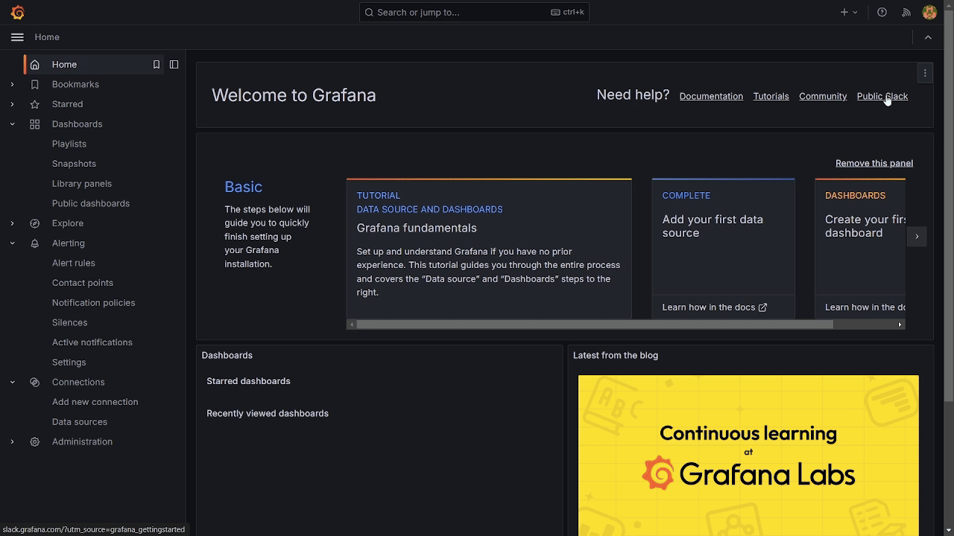Open Alert rules in the sidebar
The width and height of the screenshot is (954, 536).
[74, 263]
